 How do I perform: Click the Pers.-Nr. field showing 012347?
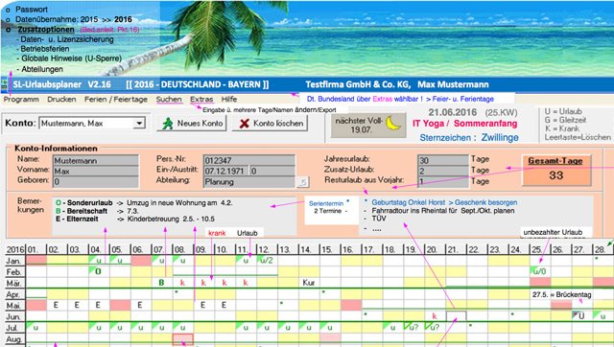pyautogui.click(x=249, y=160)
